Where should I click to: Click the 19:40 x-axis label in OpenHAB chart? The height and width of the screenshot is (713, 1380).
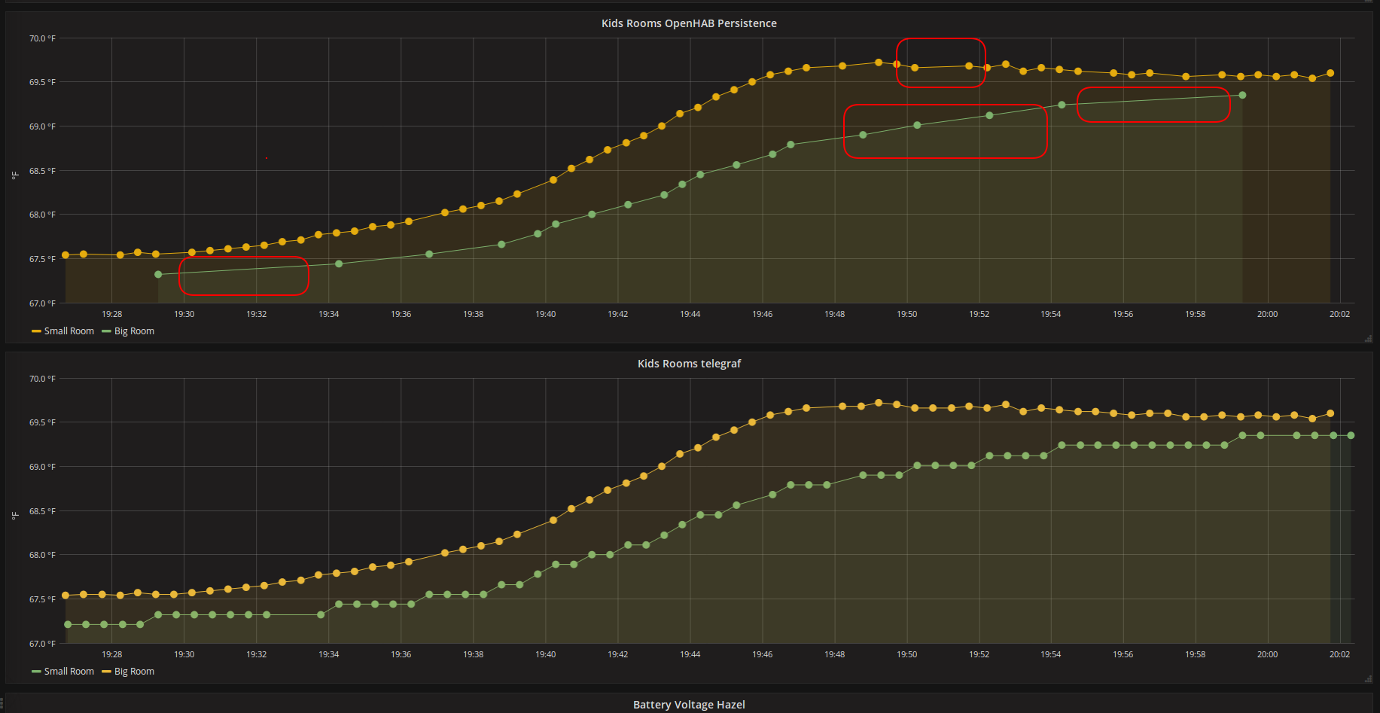tap(545, 314)
